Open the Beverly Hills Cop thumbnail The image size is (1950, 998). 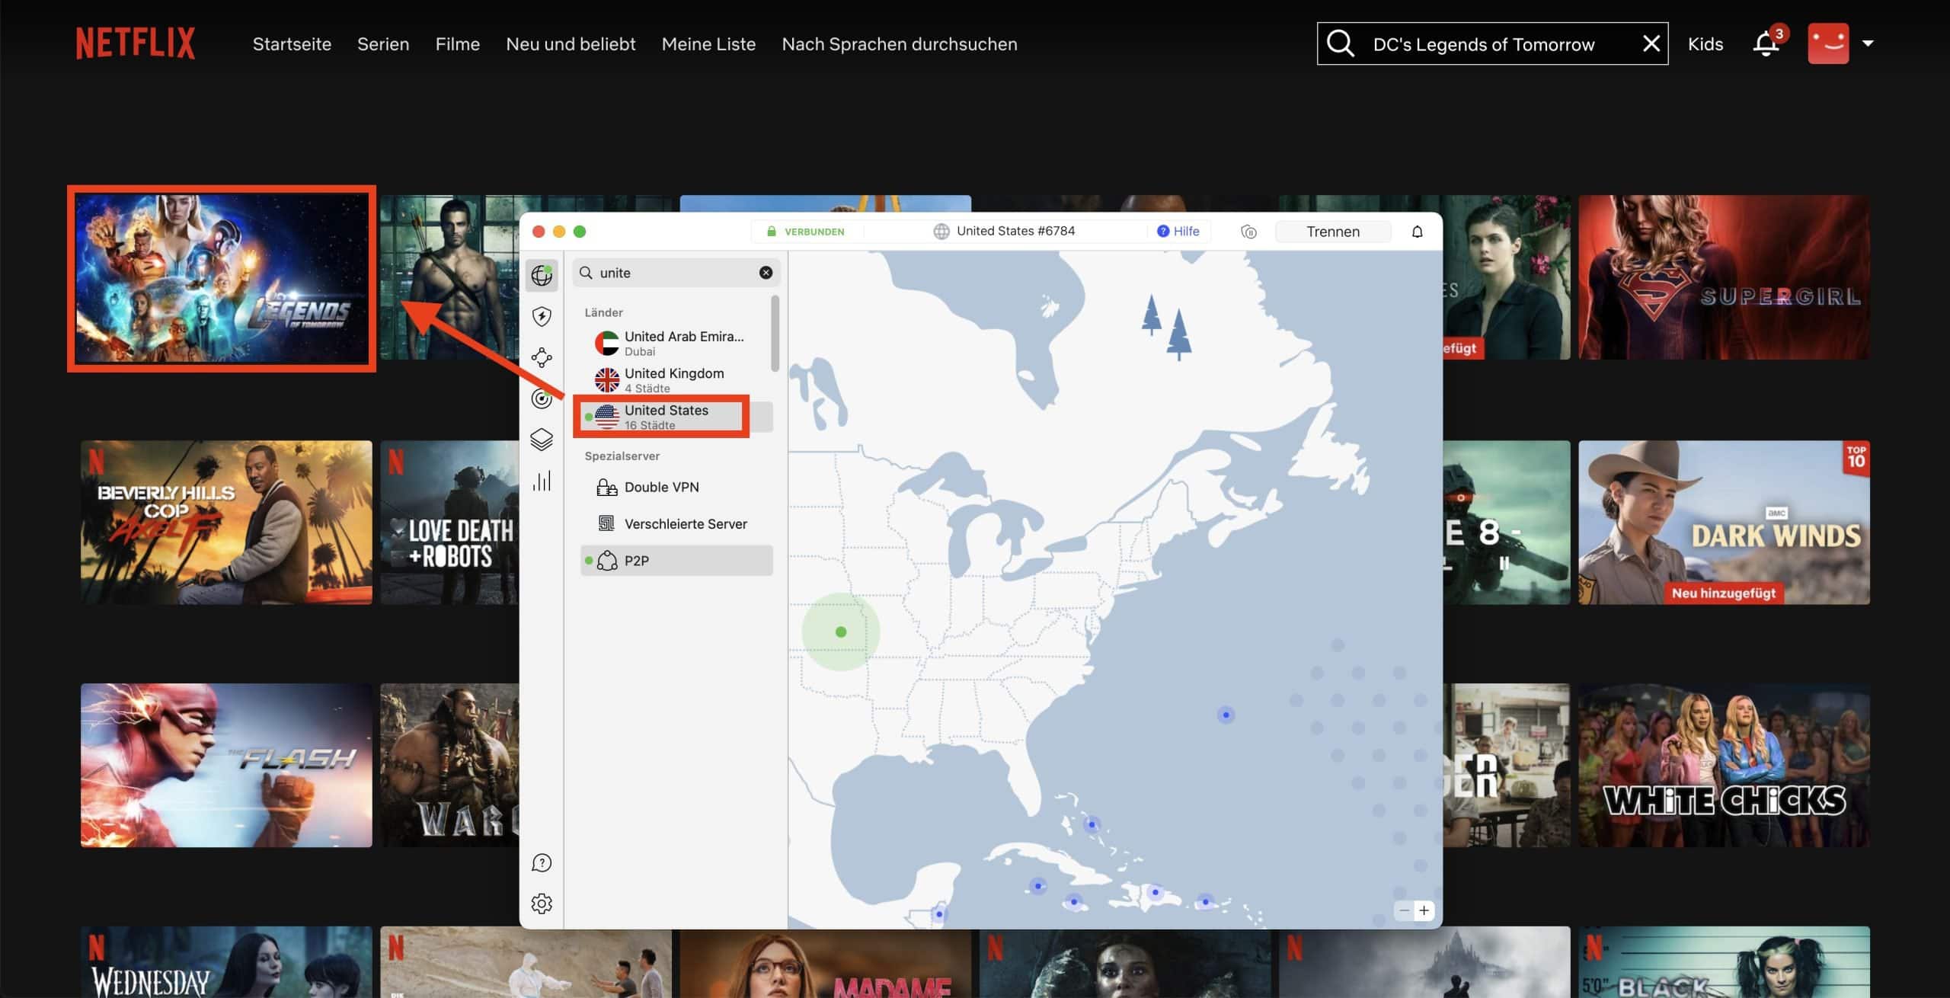226,523
